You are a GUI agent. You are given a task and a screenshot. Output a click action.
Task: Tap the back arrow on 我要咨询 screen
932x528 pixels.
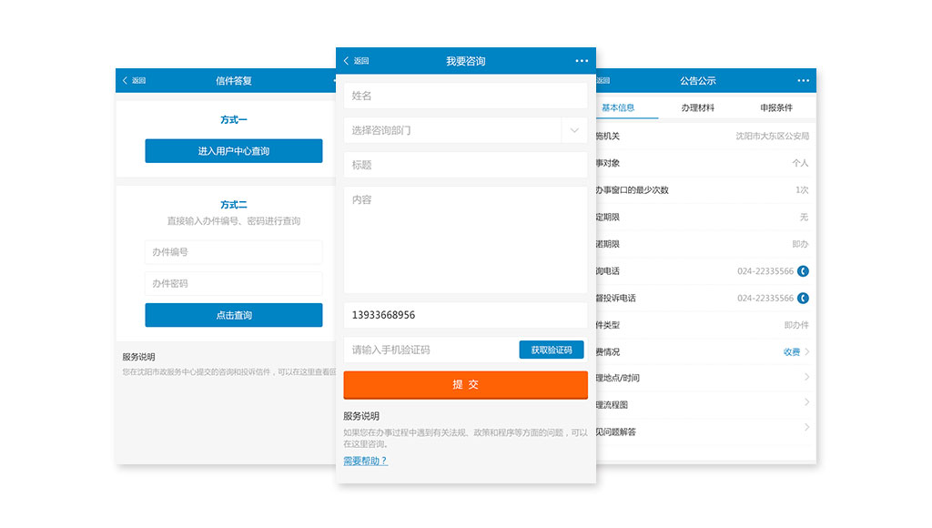click(x=347, y=61)
